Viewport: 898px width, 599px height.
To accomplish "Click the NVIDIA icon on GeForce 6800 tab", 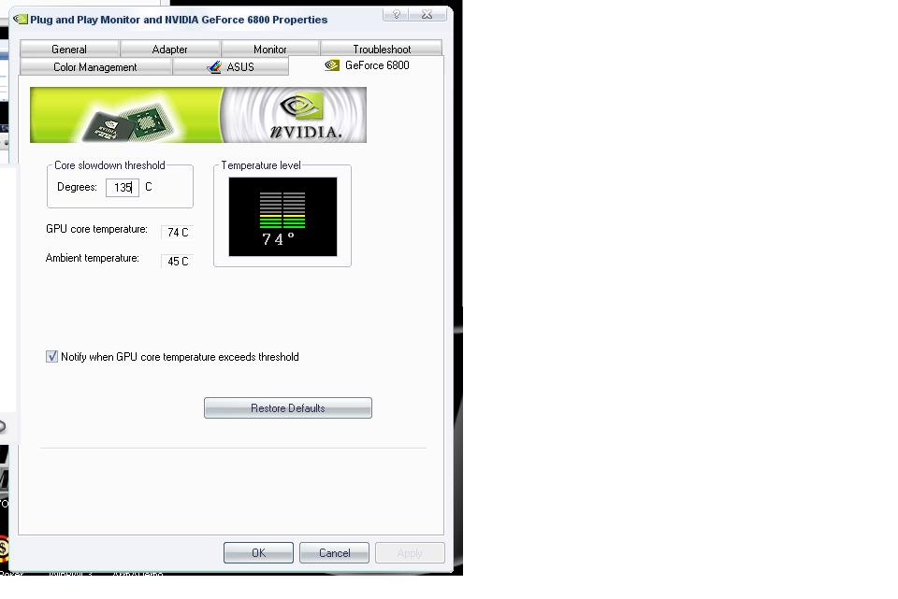I will point(332,65).
